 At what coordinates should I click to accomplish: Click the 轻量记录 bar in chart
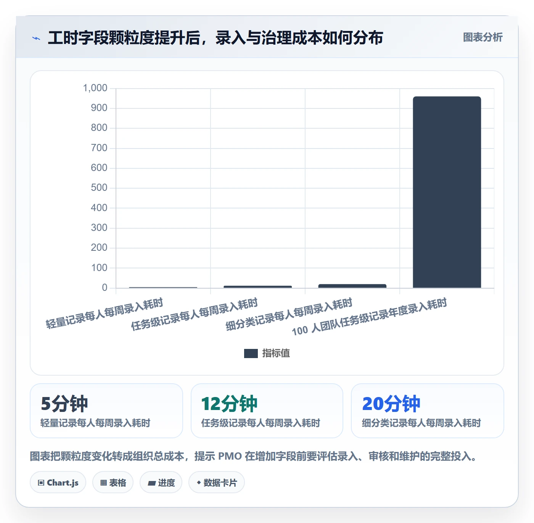click(163, 287)
